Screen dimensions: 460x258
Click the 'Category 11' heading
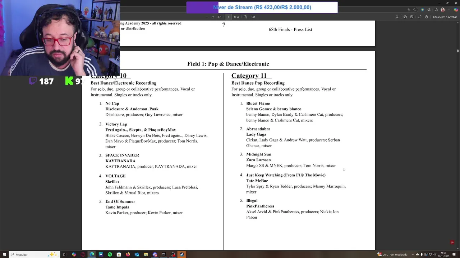coord(249,76)
